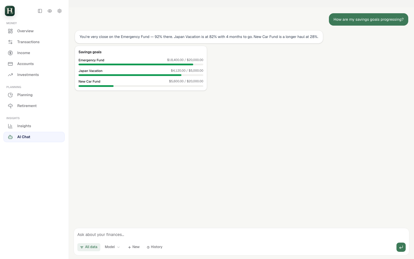Click the Income dollar icon
Screen dimensions: 414x259
[x=10, y=53]
